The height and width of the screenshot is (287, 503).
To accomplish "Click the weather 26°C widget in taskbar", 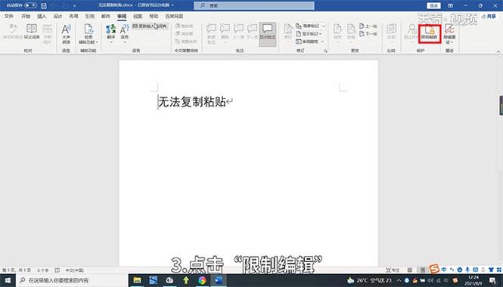I will (x=370, y=281).
